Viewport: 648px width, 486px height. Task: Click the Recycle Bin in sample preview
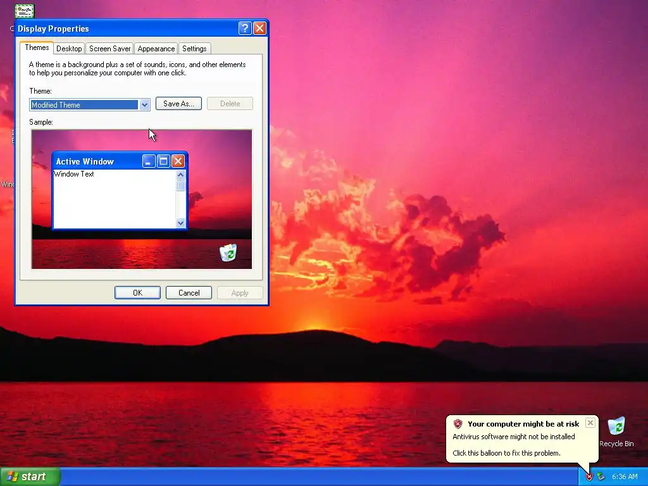(x=228, y=252)
